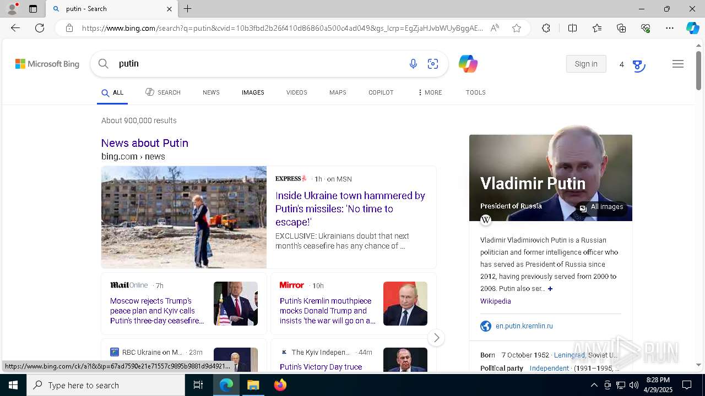Click search magnifier icon in Bing box
Image resolution: width=705 pixels, height=396 pixels.
point(104,64)
